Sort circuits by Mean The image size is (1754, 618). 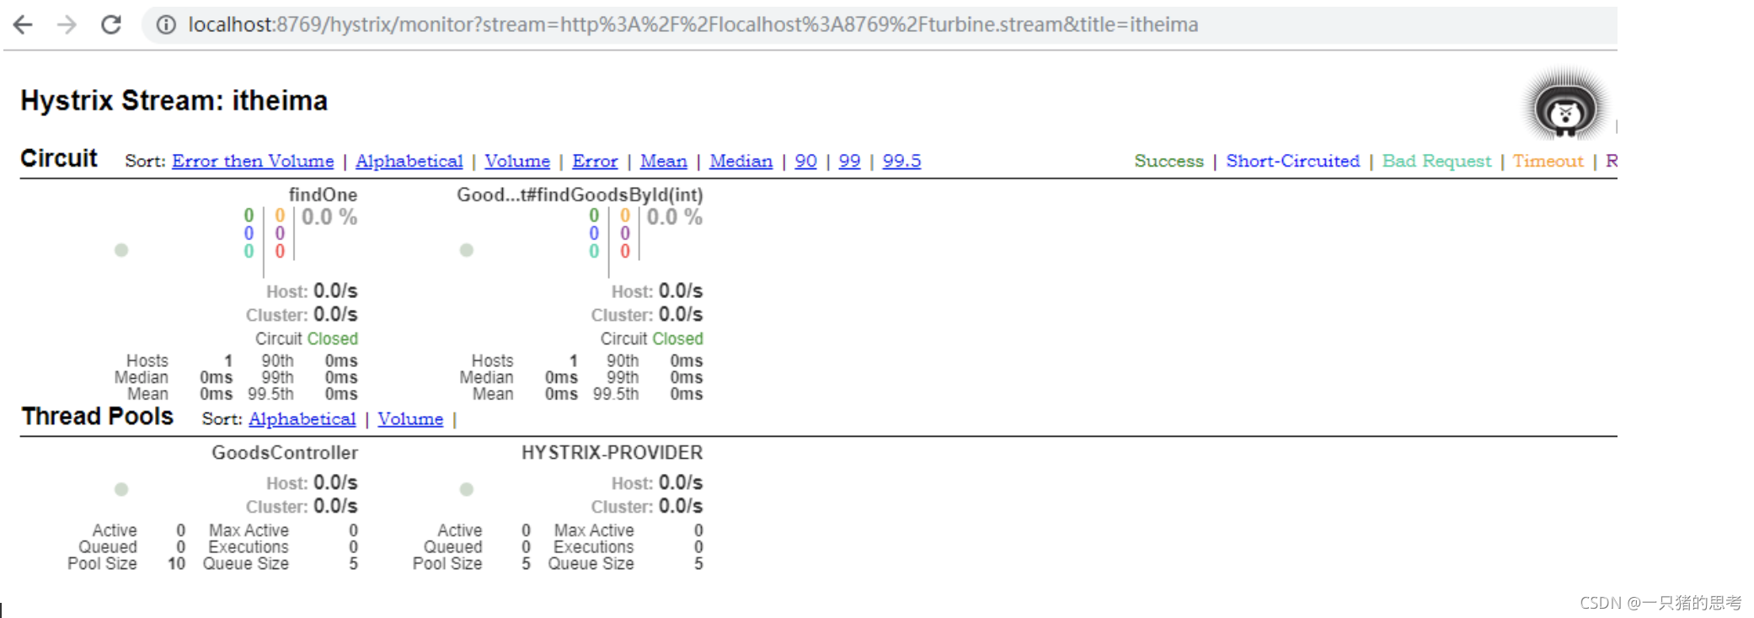(664, 161)
